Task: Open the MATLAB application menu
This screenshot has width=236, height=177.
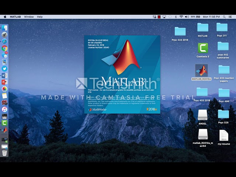Action: click(x=15, y=17)
